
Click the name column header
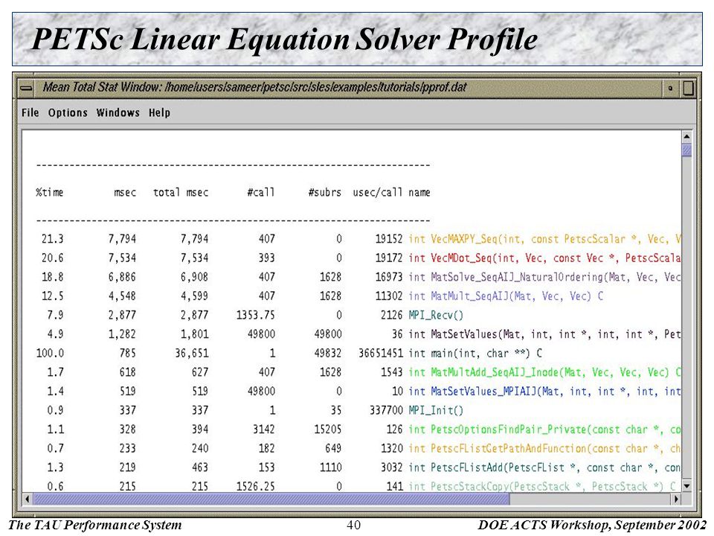tap(419, 192)
